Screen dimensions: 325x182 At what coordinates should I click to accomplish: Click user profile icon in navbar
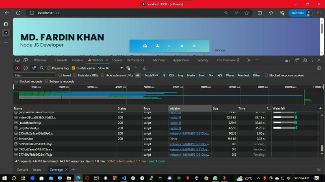point(157,46)
